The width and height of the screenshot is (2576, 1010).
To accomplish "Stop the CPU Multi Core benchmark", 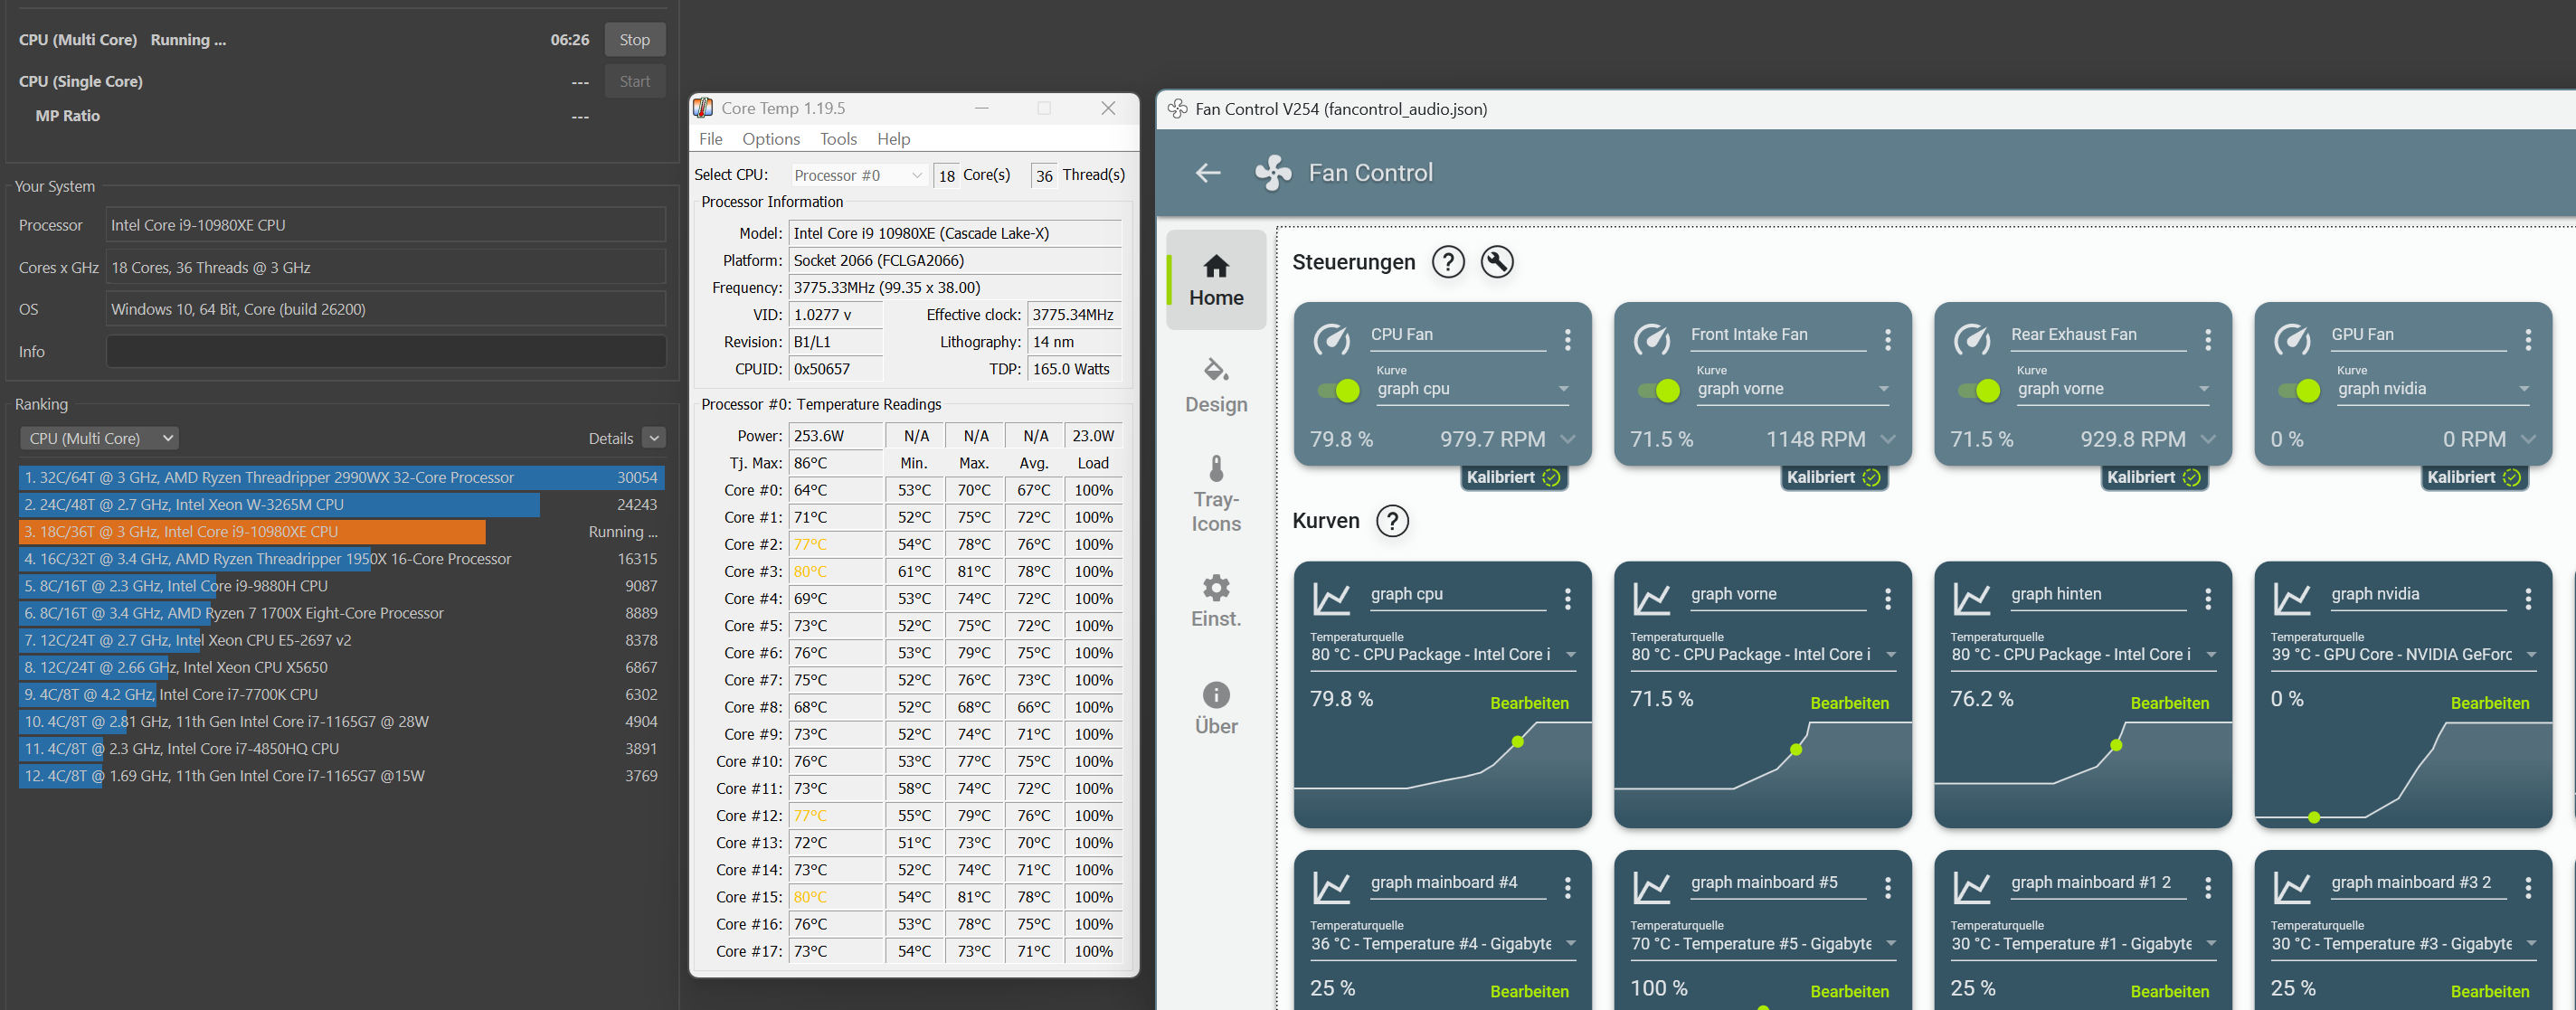I will click(x=634, y=40).
